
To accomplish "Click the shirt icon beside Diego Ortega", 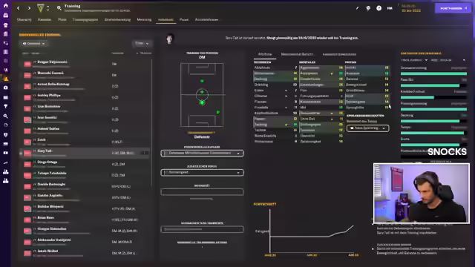I will [27, 164].
